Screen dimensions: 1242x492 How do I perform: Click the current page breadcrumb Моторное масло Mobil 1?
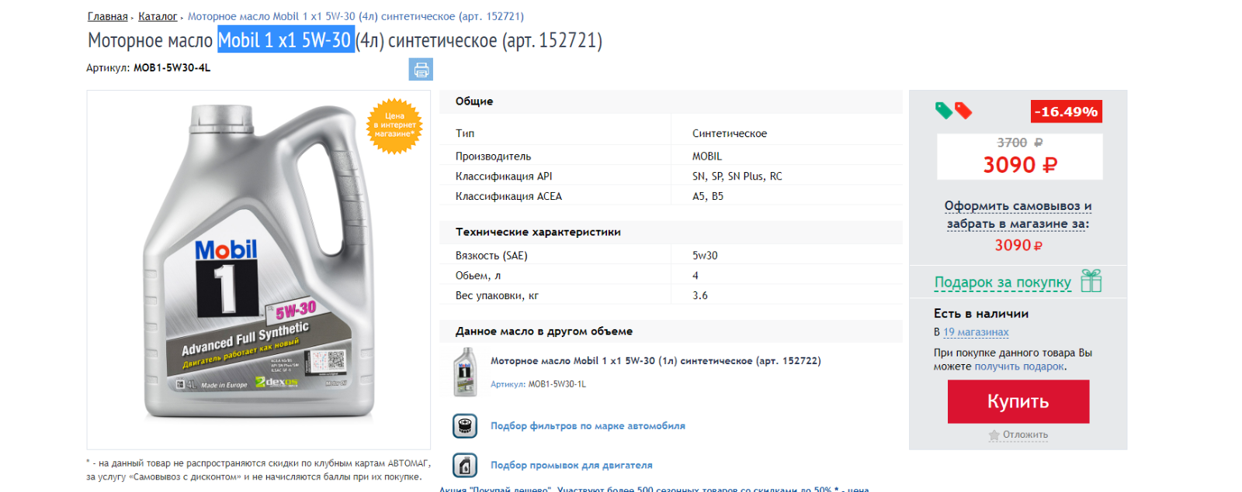356,16
